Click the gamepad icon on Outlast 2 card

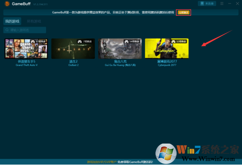[80, 42]
